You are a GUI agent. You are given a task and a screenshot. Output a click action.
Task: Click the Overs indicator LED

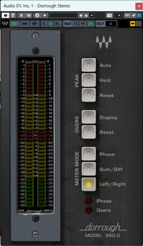88,210
